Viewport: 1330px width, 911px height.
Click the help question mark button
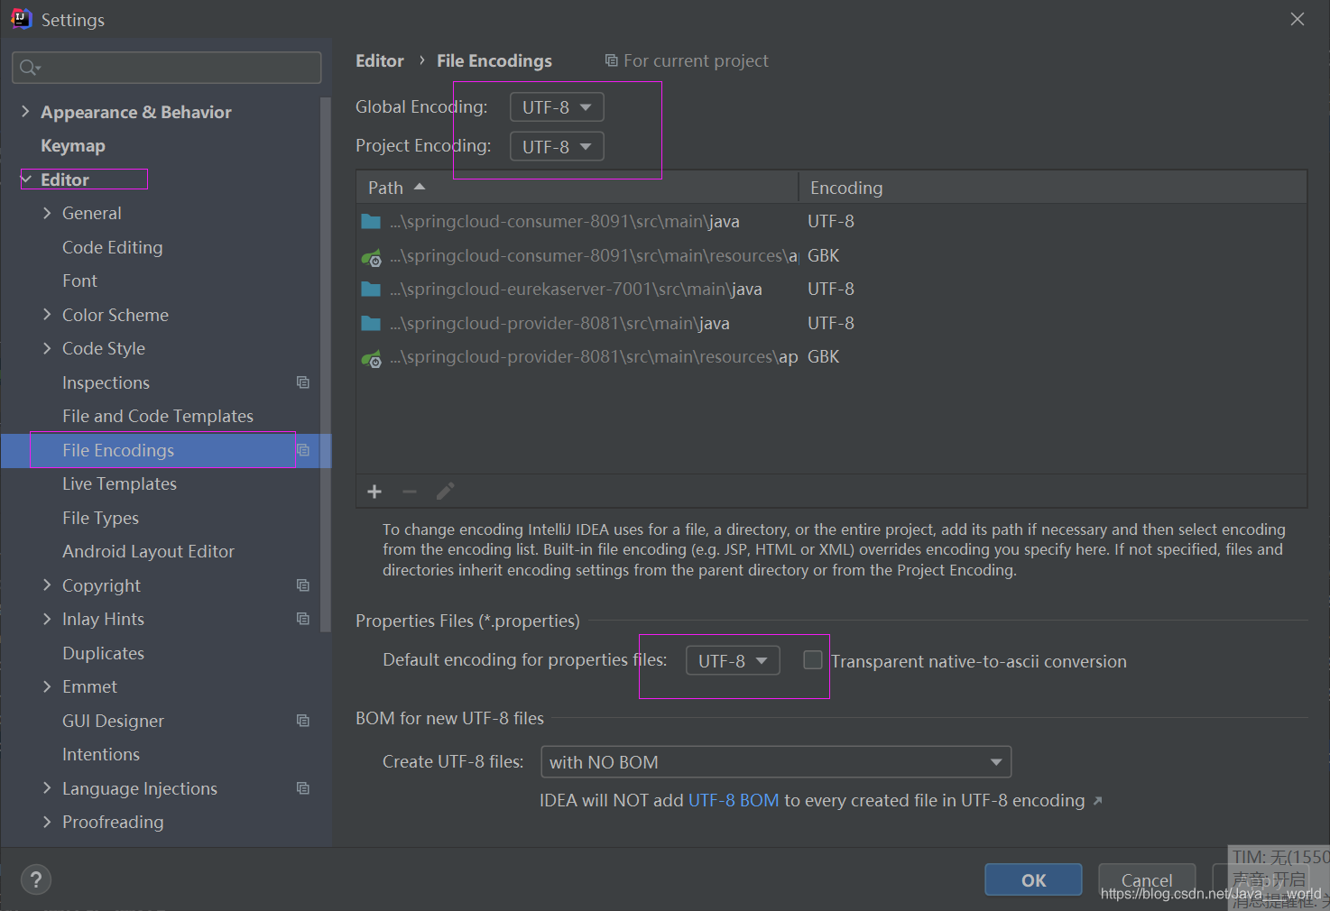[x=36, y=880]
